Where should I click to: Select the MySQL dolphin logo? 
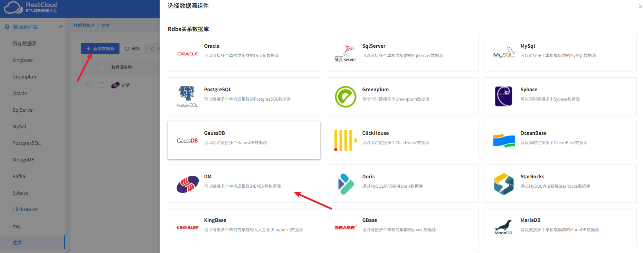[504, 53]
